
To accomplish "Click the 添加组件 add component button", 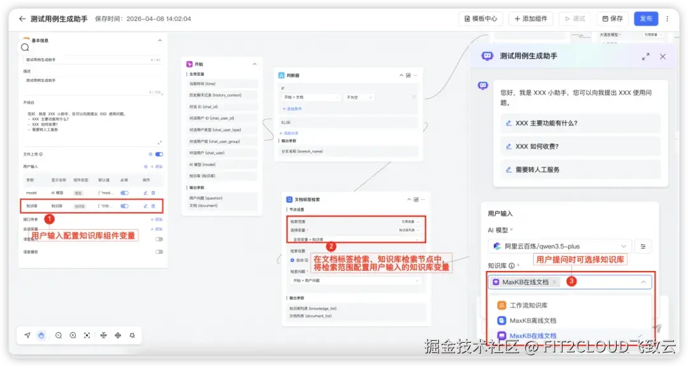I will coord(531,19).
